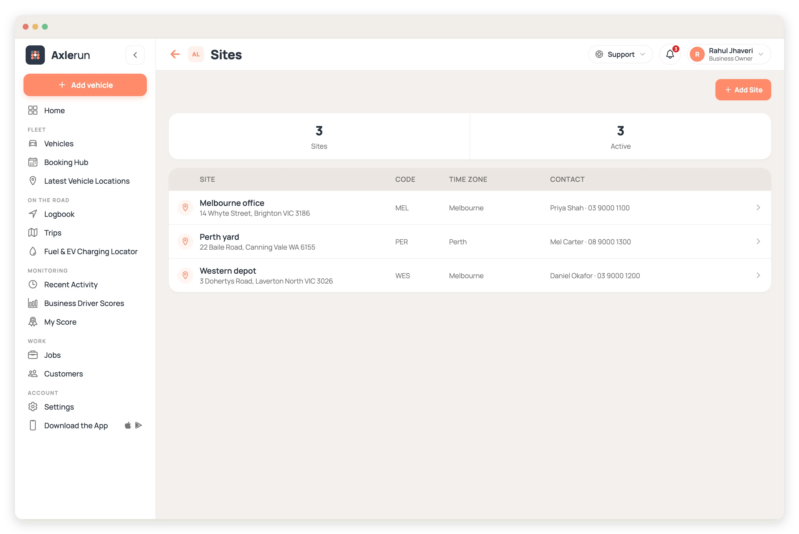Open the notifications bell
799x534 pixels.
[x=670, y=54]
